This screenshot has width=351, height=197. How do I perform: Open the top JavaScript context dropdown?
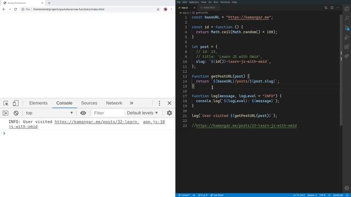tap(49, 113)
